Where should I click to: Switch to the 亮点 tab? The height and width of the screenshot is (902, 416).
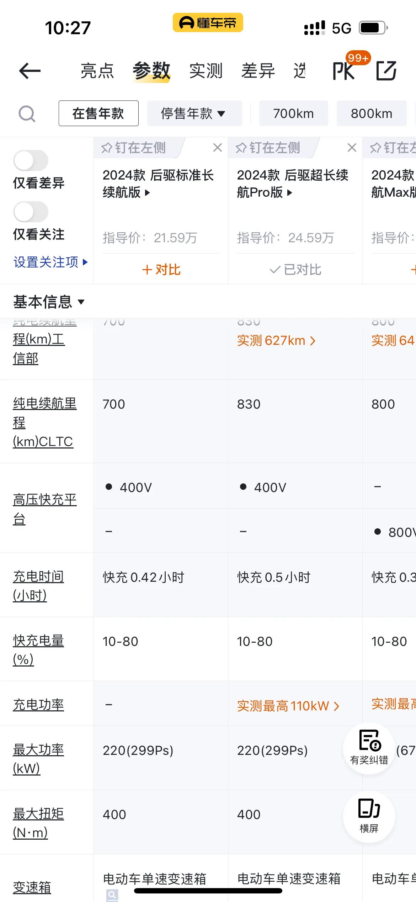click(97, 71)
